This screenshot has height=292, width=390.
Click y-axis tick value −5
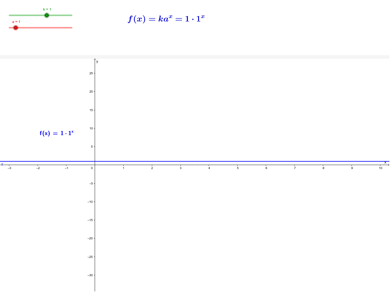tap(91, 183)
